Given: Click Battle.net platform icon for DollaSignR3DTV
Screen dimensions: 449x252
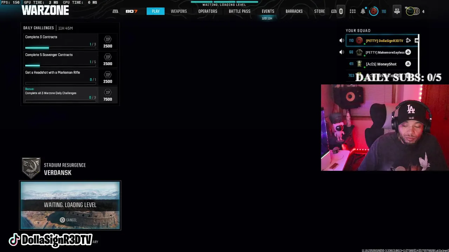Looking at the screenshot, I should point(408,41).
